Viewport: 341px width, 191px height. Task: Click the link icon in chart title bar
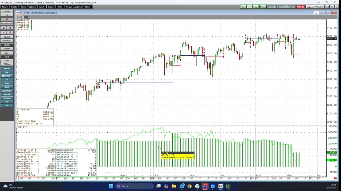tap(316, 13)
